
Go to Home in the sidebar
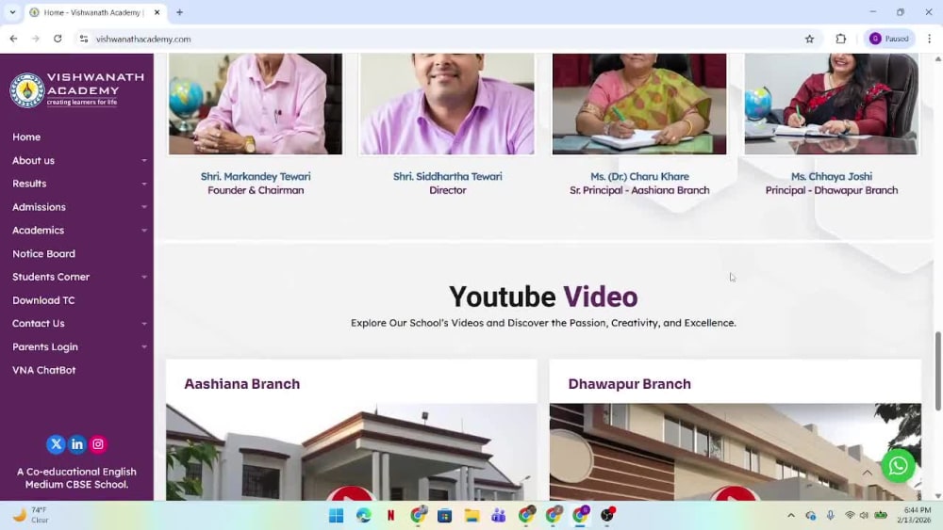[x=26, y=137]
